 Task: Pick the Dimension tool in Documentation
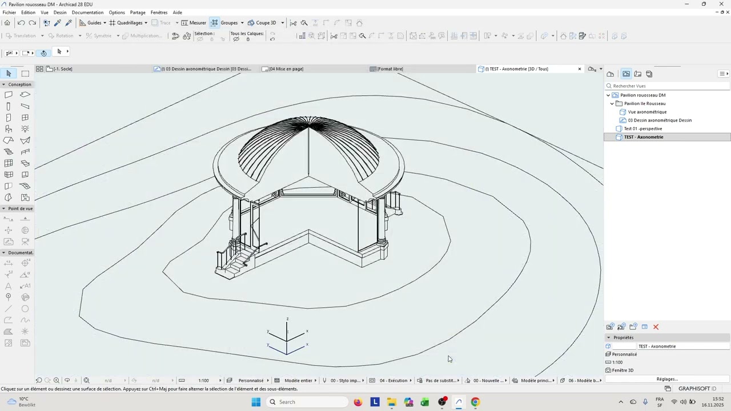(x=9, y=263)
